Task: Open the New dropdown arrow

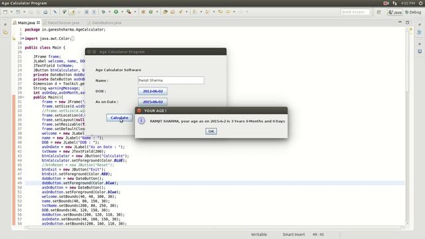Action: (x=11, y=12)
